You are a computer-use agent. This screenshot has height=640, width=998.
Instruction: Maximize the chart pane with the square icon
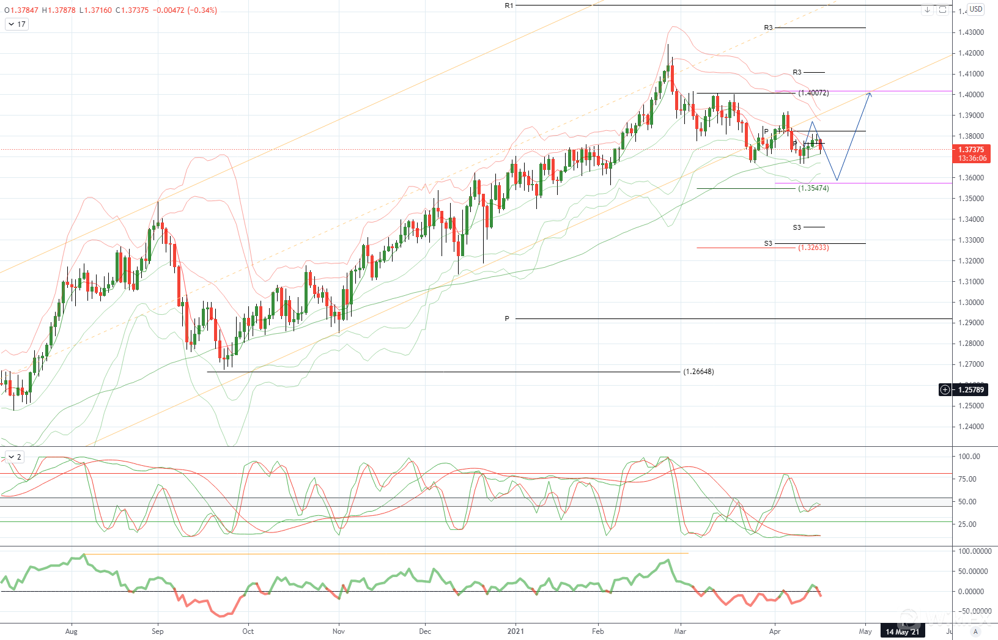(942, 10)
